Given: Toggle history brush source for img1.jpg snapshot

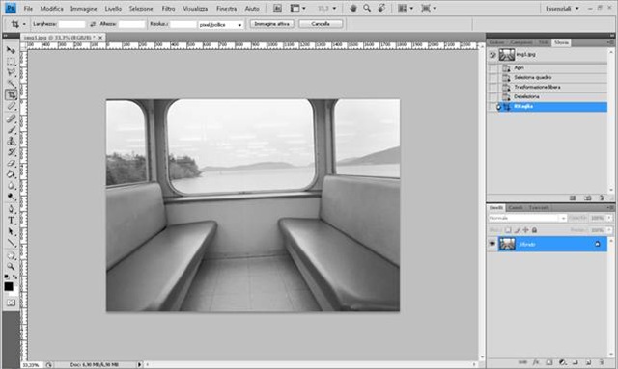Looking at the screenshot, I should (492, 55).
